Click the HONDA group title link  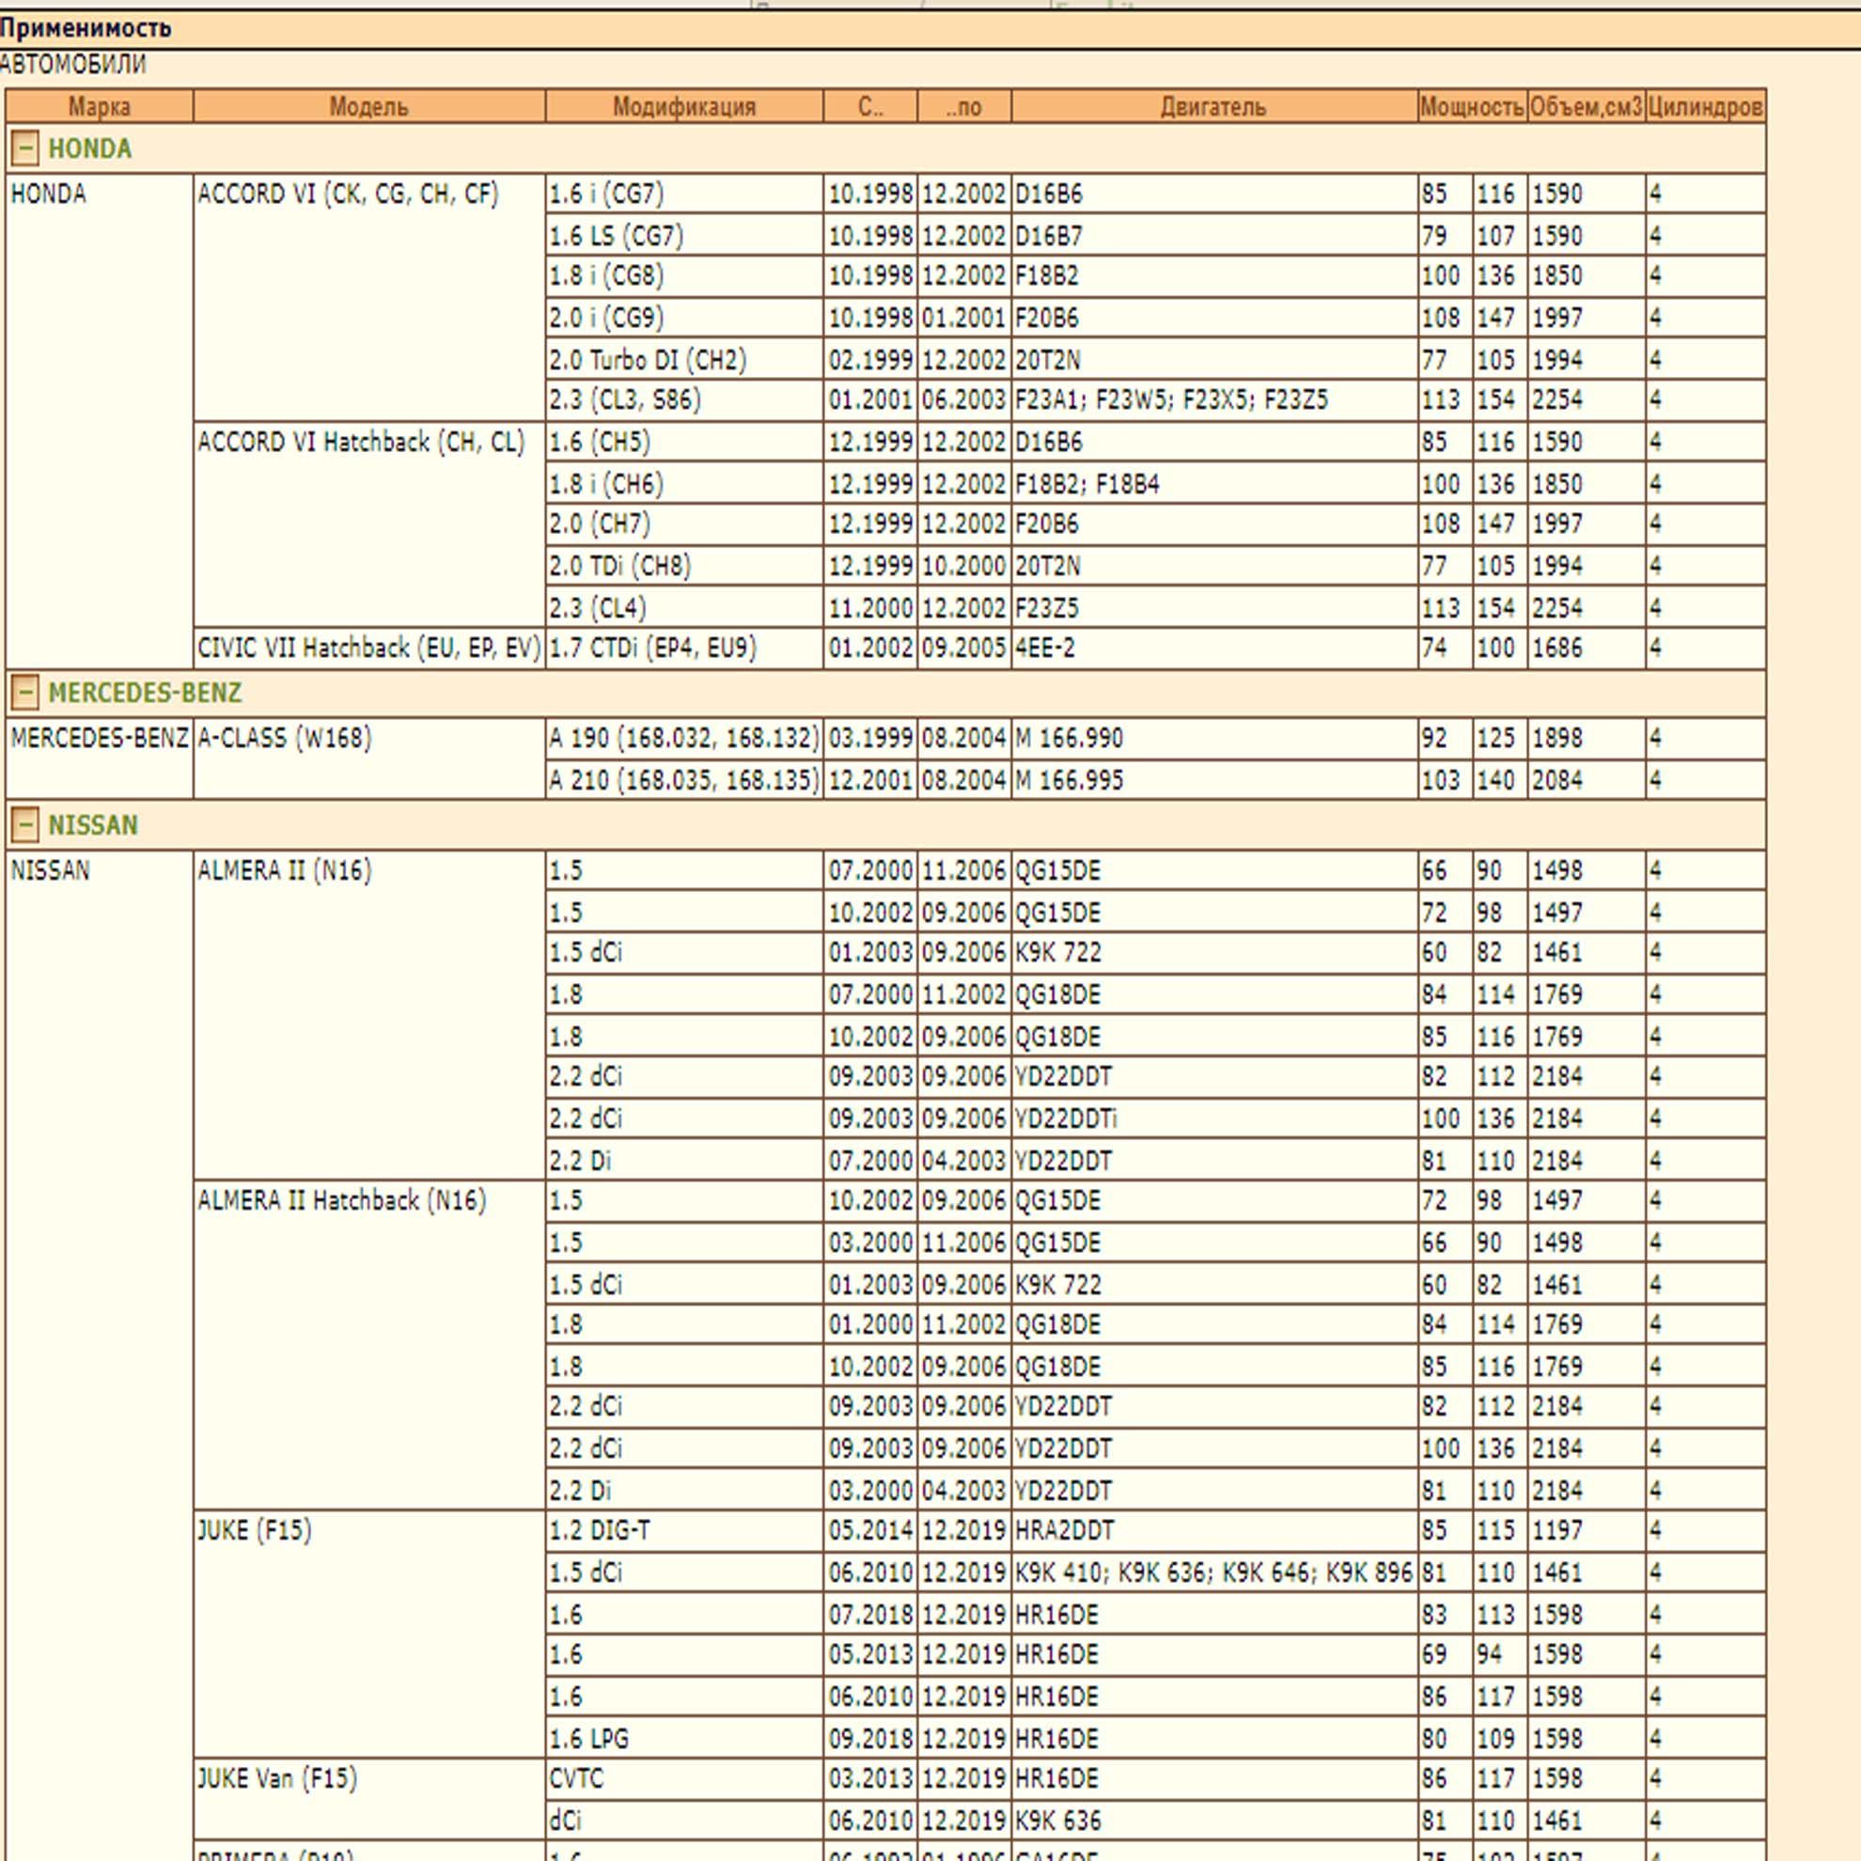pyautogui.click(x=89, y=149)
